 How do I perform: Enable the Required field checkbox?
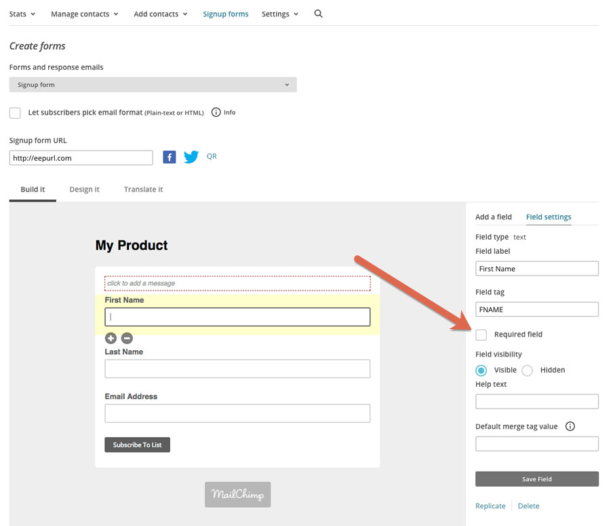pyautogui.click(x=481, y=335)
